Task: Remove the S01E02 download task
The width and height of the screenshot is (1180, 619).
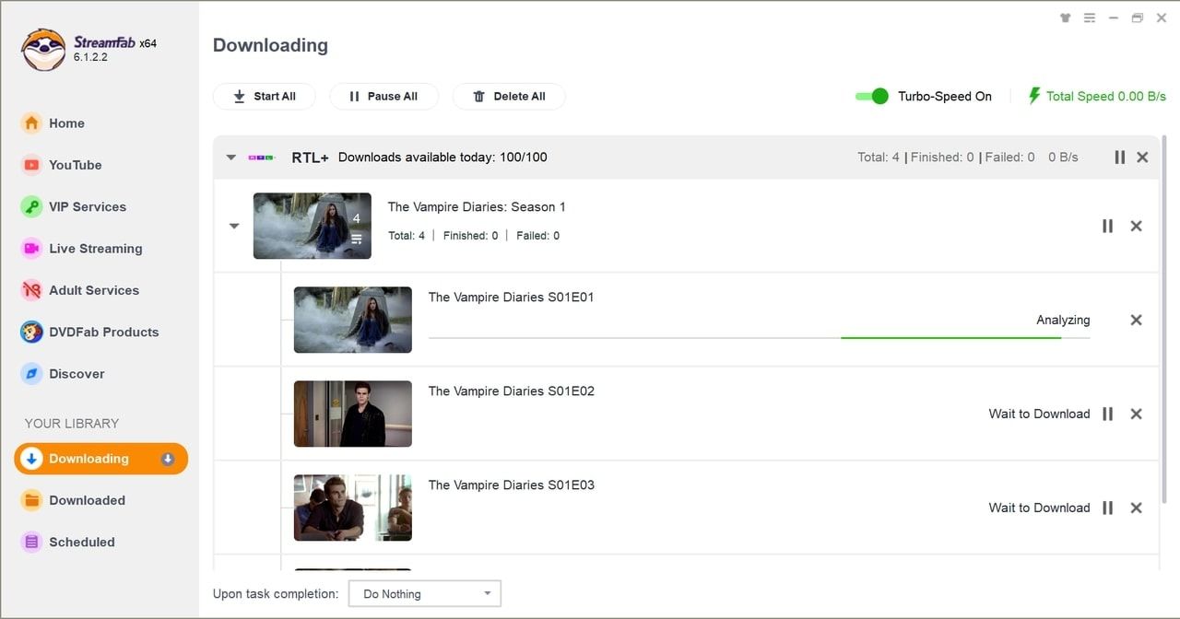Action: tap(1136, 414)
